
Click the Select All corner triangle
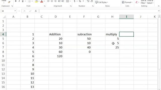[4, 17]
